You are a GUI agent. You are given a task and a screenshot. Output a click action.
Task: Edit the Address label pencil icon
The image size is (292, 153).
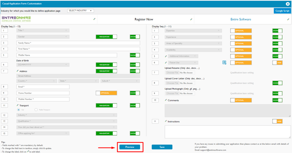coord(17,71)
